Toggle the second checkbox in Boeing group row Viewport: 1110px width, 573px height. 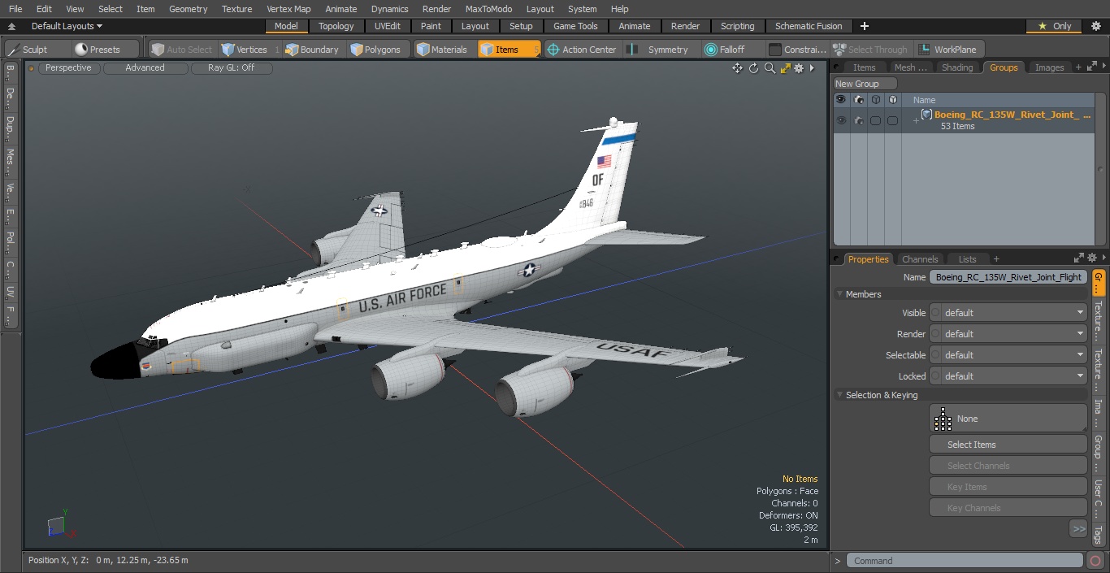(x=892, y=120)
